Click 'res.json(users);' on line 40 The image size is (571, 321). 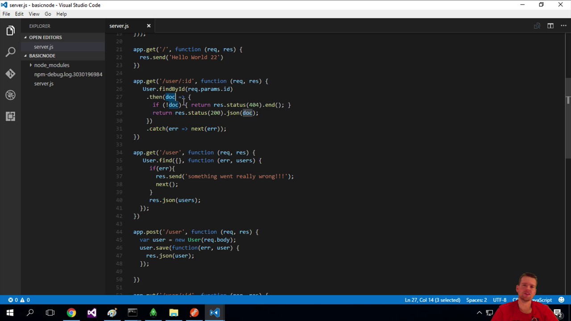point(175,200)
